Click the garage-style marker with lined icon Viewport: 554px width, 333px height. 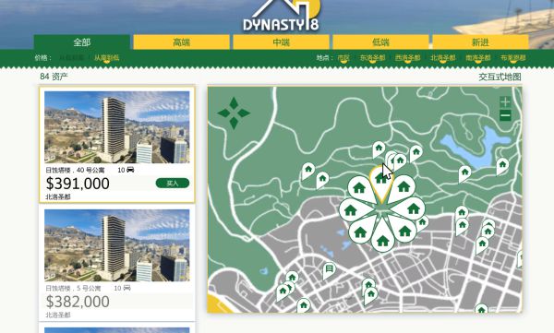[330, 270]
